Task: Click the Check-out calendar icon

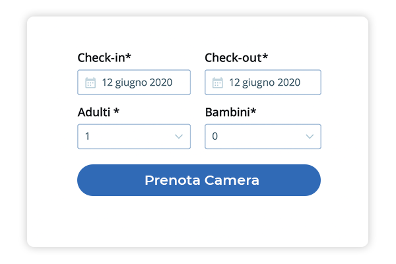Action: tap(218, 82)
